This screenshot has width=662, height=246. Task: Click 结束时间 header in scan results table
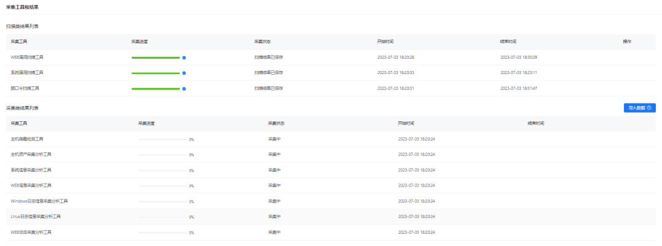click(508, 42)
